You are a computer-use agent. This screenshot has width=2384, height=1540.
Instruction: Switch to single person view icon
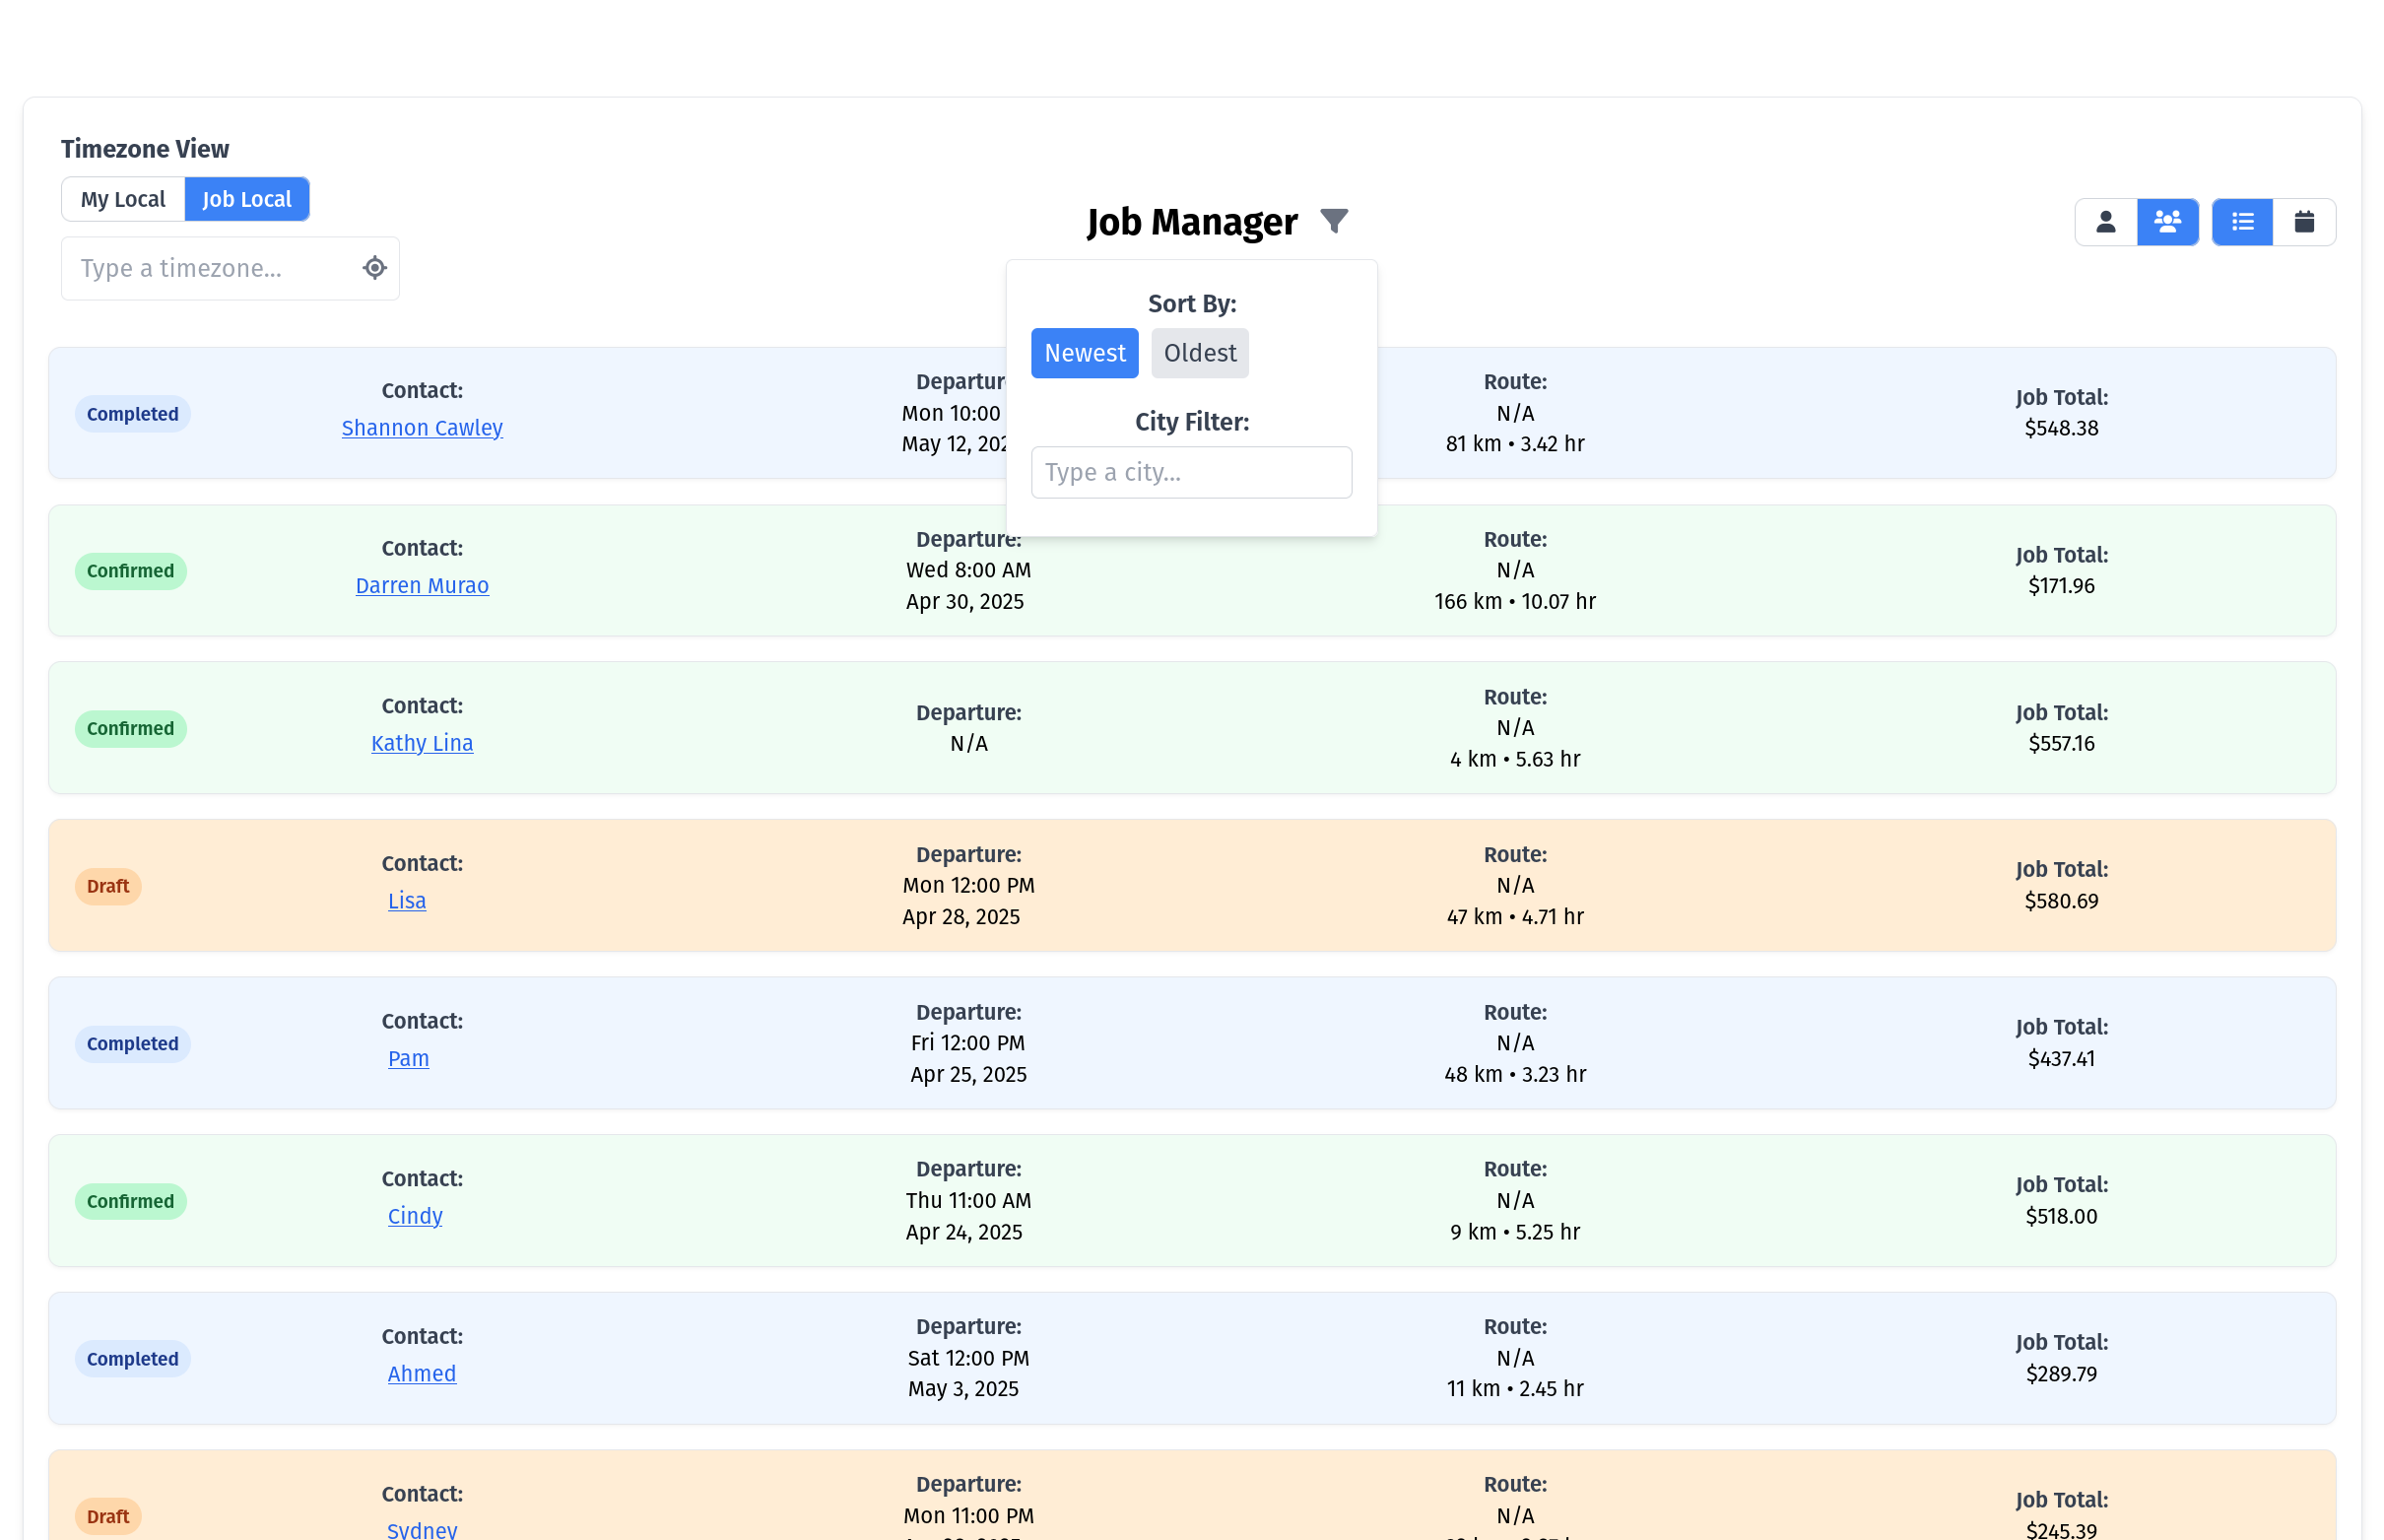(x=2105, y=221)
